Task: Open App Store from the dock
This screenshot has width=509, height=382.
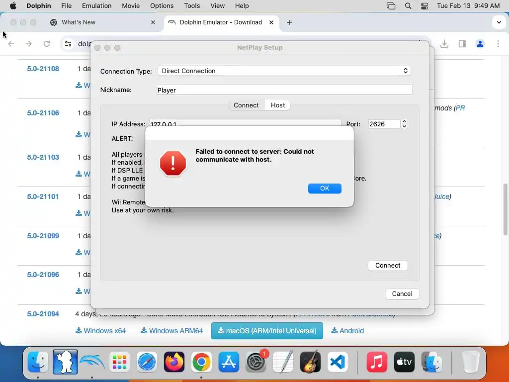Action: (x=229, y=362)
